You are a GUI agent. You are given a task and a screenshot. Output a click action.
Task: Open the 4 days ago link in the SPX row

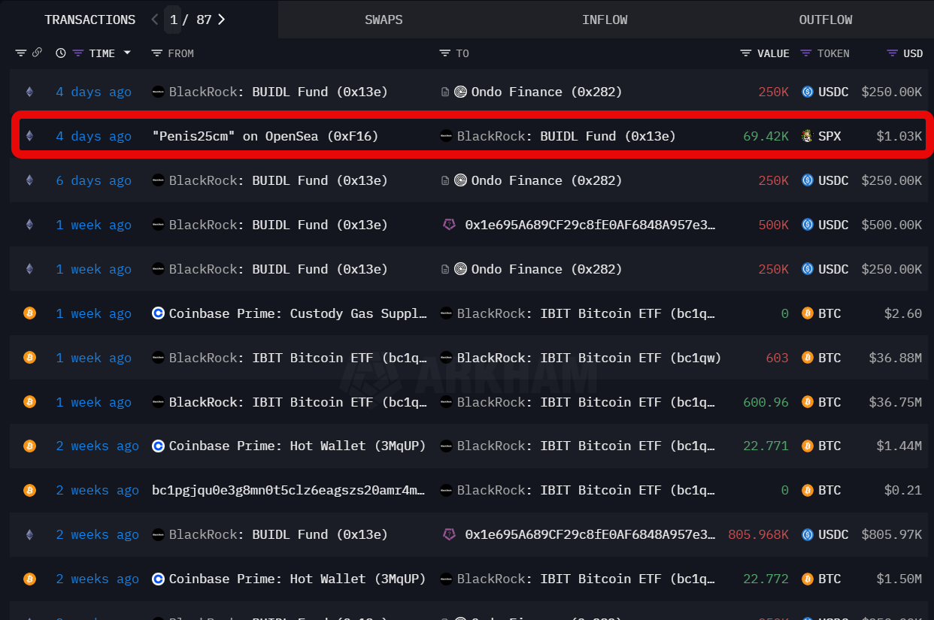point(93,136)
